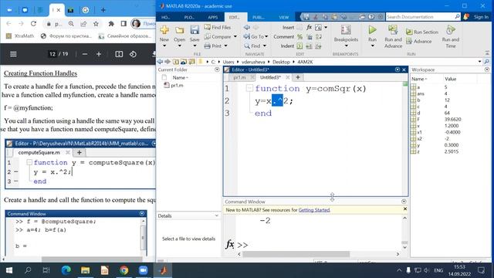Click the green Smart Indent icon
This screenshot has width=494, height=278.
click(x=299, y=46)
